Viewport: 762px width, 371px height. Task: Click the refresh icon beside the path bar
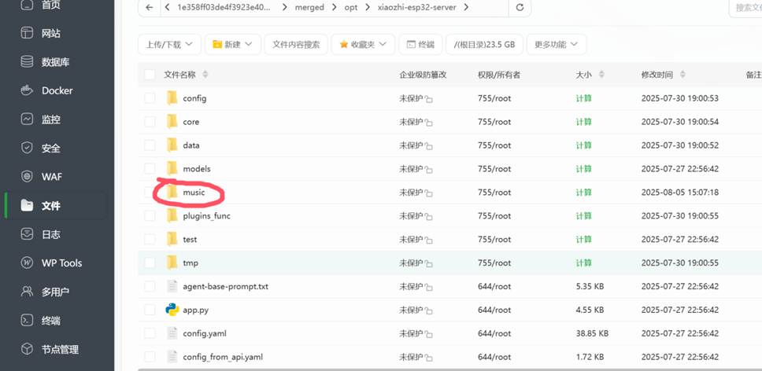pos(520,8)
